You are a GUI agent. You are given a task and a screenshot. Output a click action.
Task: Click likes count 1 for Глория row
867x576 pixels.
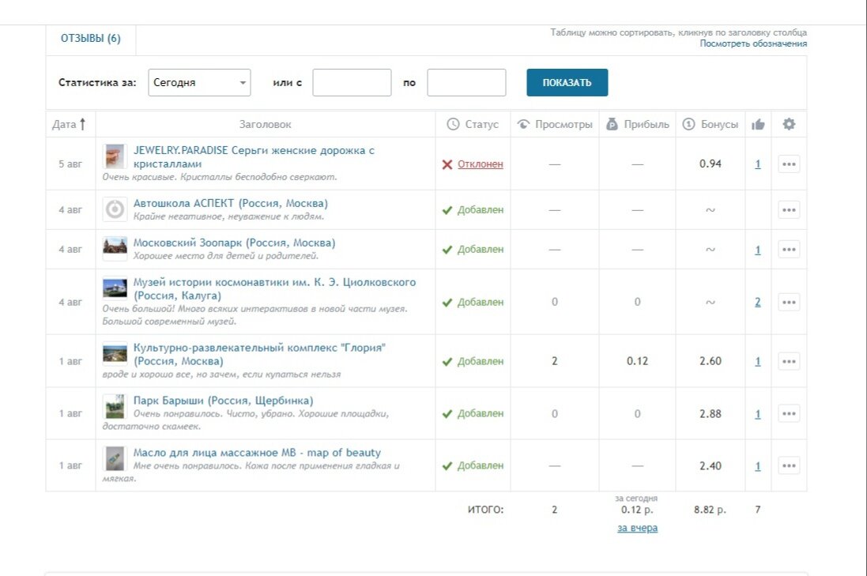click(x=757, y=362)
